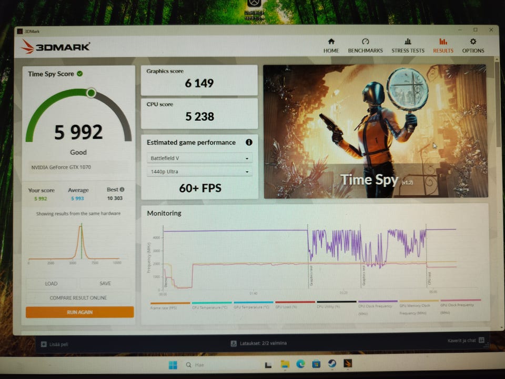Toggle the CPU Clock Frequency legend item
The image size is (505, 379).
pyautogui.click(x=378, y=307)
